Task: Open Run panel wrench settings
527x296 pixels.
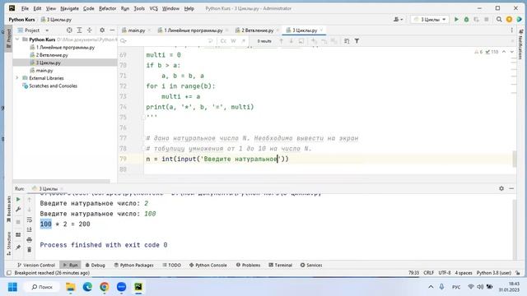Action: point(18,210)
